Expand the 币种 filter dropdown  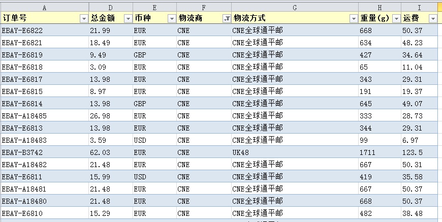[x=171, y=19]
